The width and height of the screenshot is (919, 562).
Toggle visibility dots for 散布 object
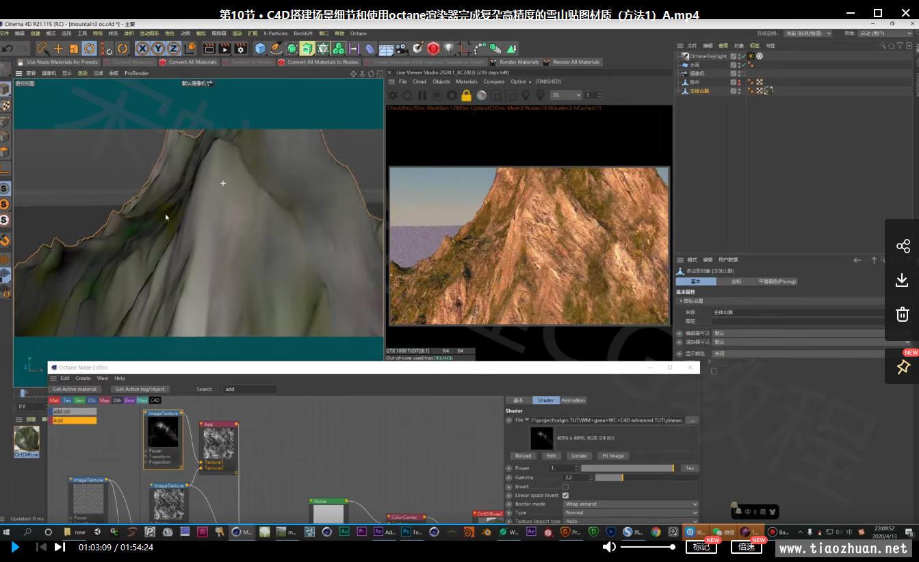740,81
